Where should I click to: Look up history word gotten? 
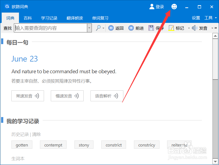[x=22, y=145]
